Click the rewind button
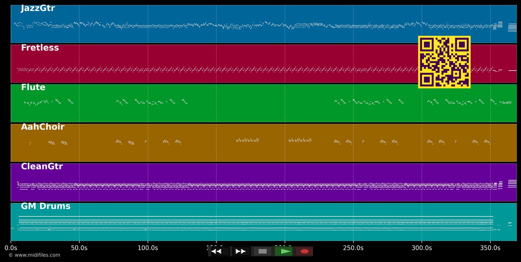521x262 pixels. pyautogui.click(x=220, y=251)
